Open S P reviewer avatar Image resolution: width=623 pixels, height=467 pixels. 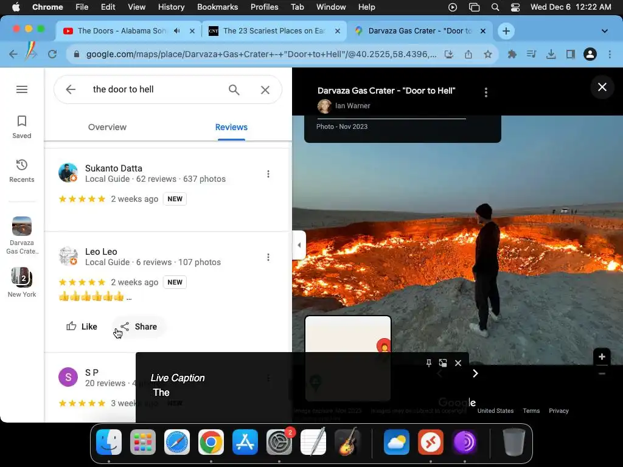coord(68,377)
